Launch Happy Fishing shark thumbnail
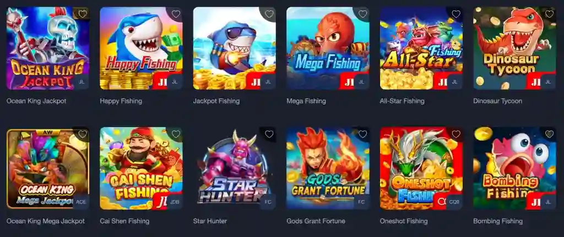Screen dimensions: 564x237 pyautogui.click(x=141, y=48)
